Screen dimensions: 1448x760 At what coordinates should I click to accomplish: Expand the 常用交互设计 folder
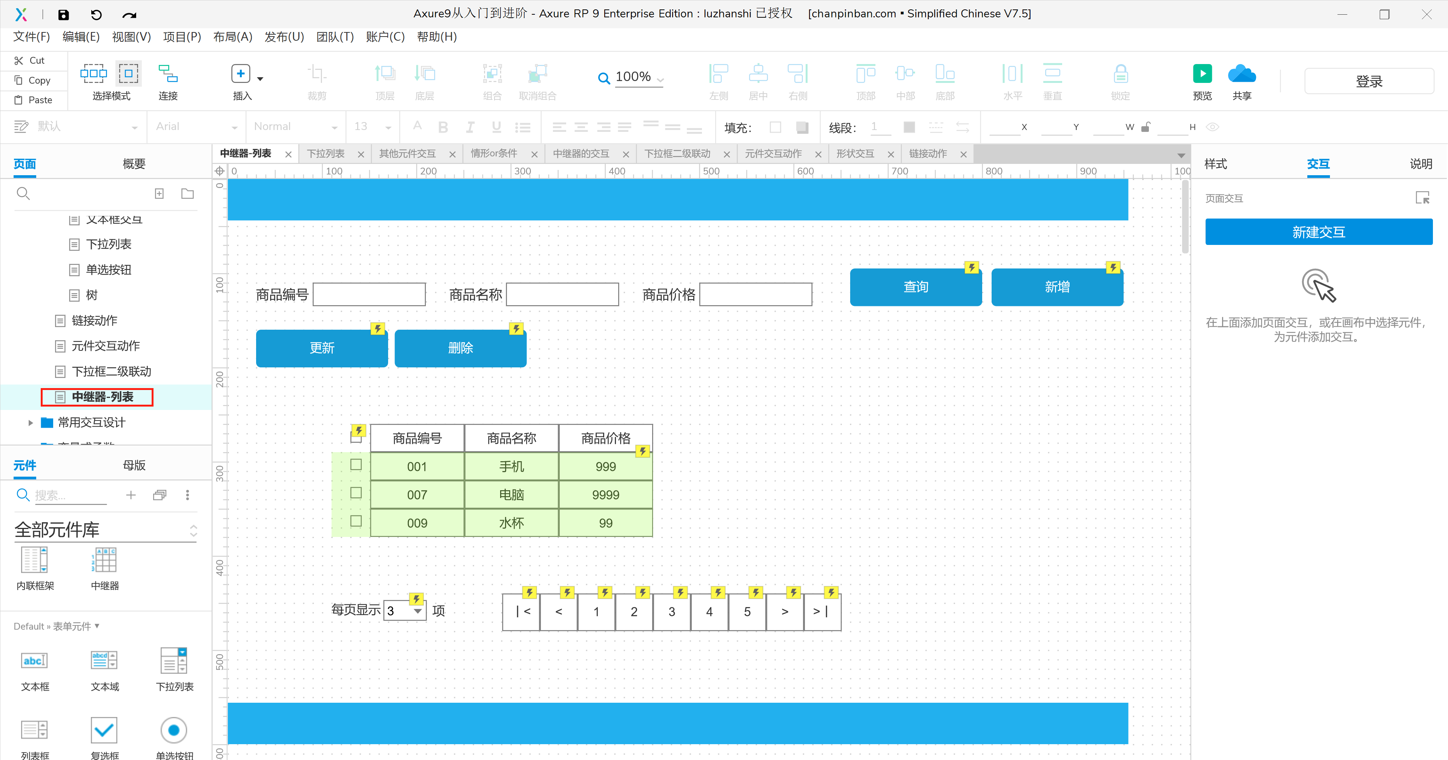(31, 422)
